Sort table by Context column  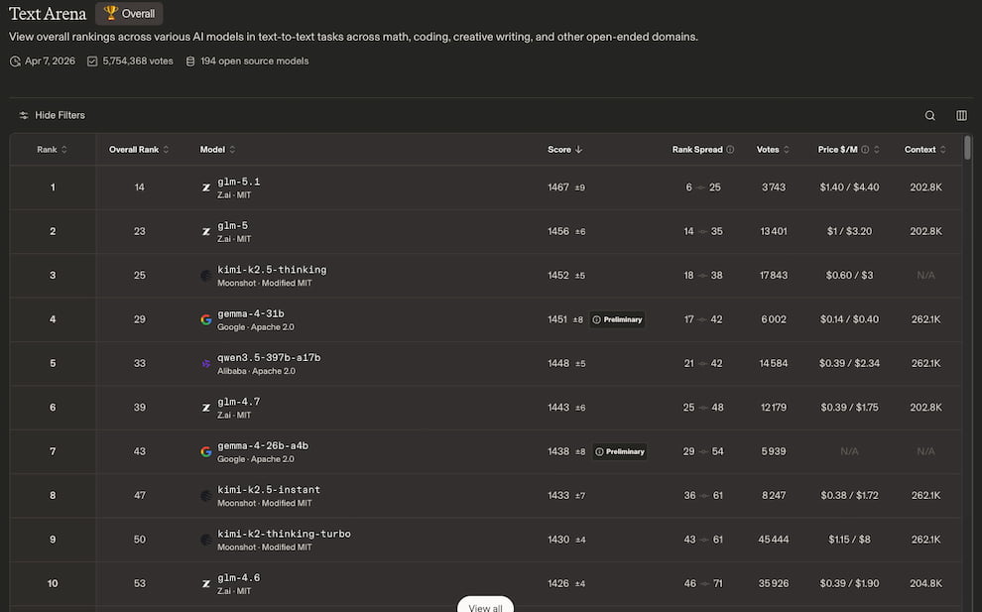tap(925, 150)
